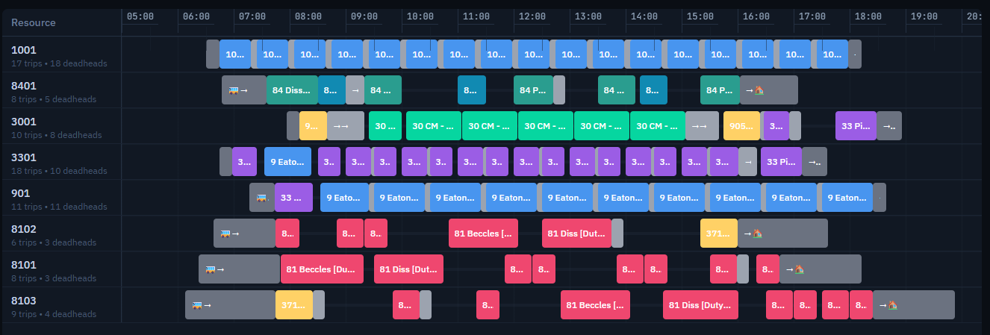Select the house pull-in icon in row 8102
Image resolution: width=990 pixels, height=335 pixels.
pos(756,234)
